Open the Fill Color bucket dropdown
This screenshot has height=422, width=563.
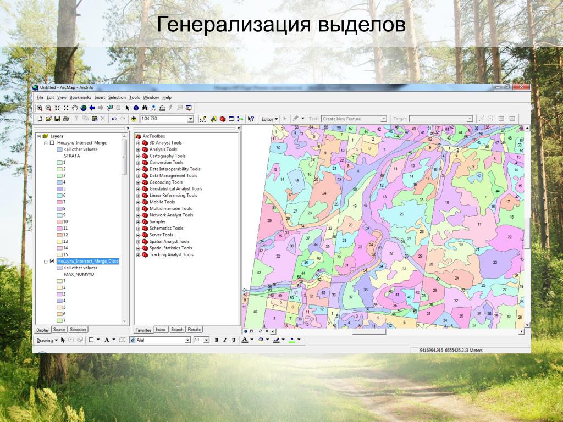268,340
